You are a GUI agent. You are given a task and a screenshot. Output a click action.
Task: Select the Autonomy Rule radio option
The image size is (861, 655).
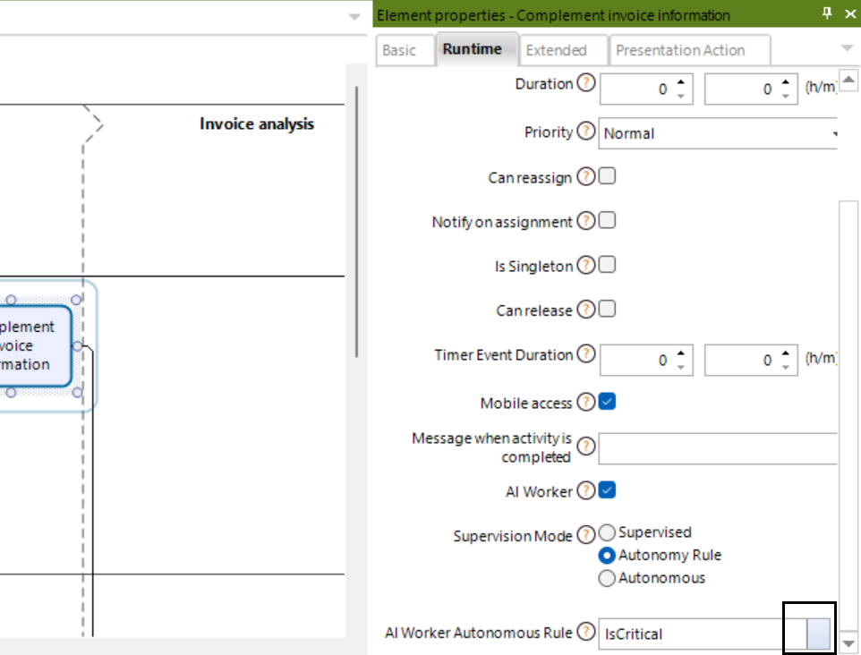click(x=607, y=556)
